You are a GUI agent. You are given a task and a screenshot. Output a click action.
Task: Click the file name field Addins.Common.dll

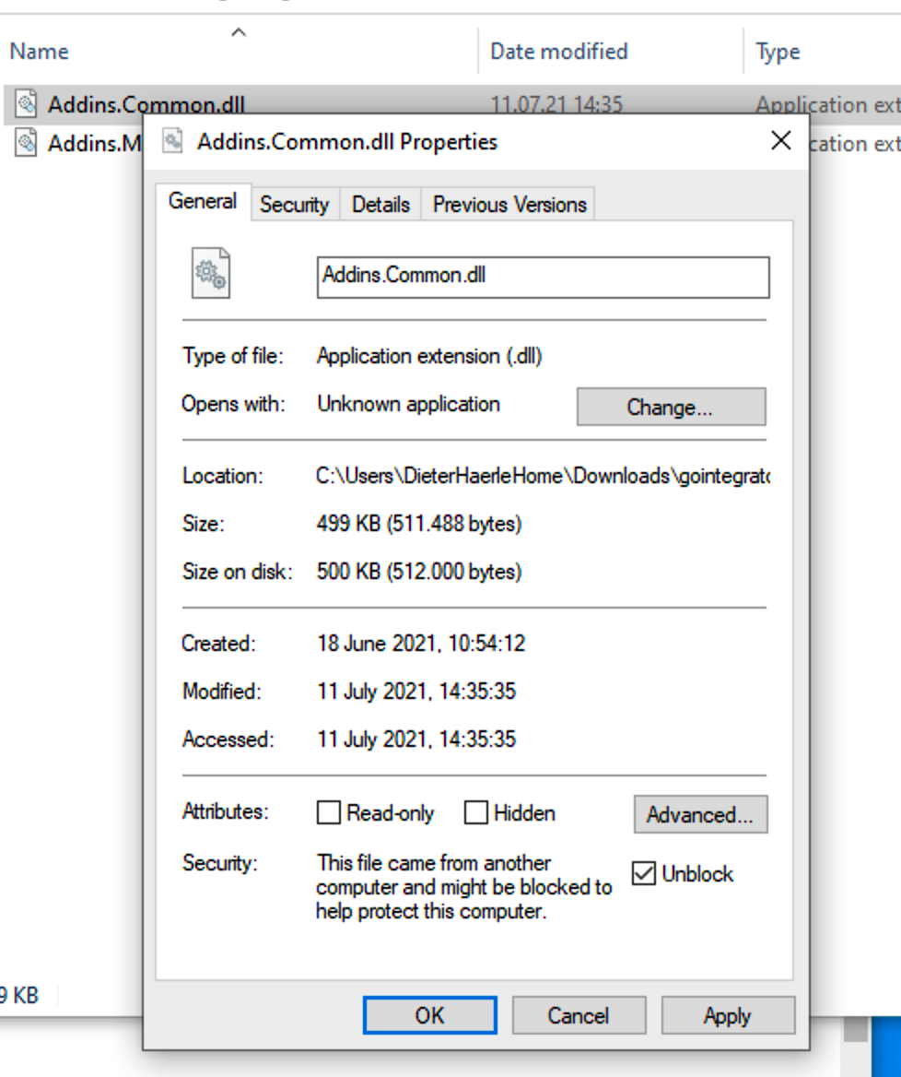click(x=543, y=277)
